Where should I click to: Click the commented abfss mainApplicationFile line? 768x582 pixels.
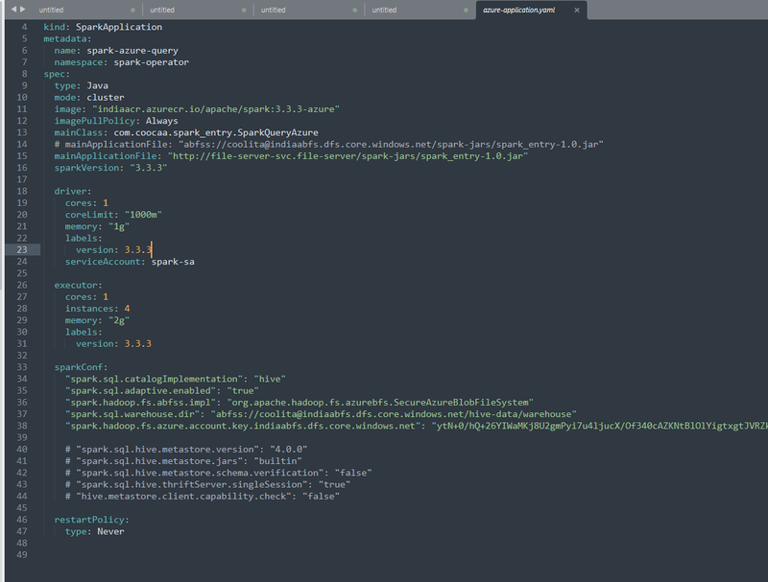(328, 144)
